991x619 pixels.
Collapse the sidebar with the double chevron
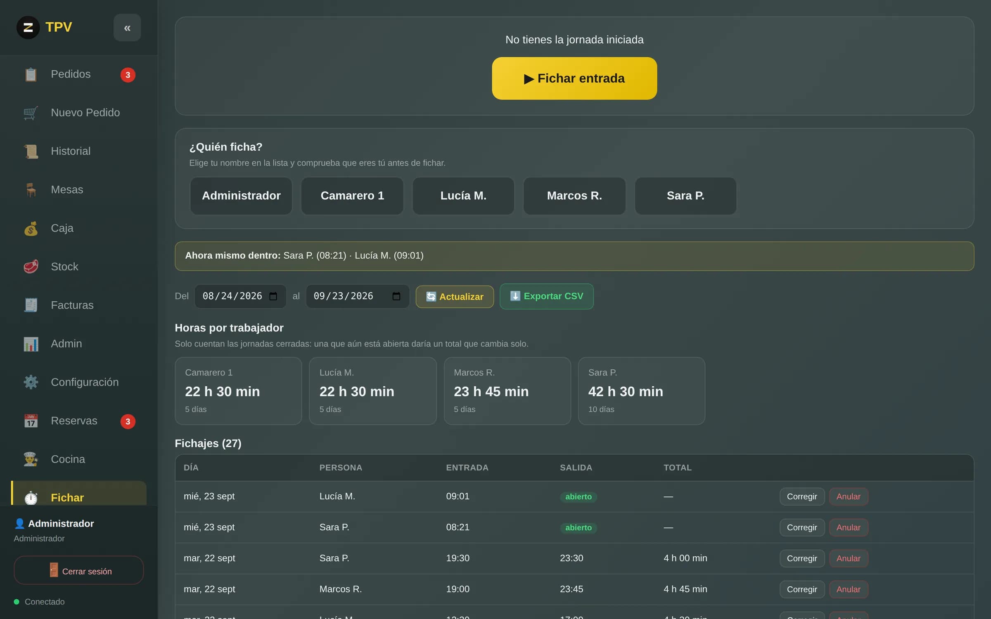[127, 28]
